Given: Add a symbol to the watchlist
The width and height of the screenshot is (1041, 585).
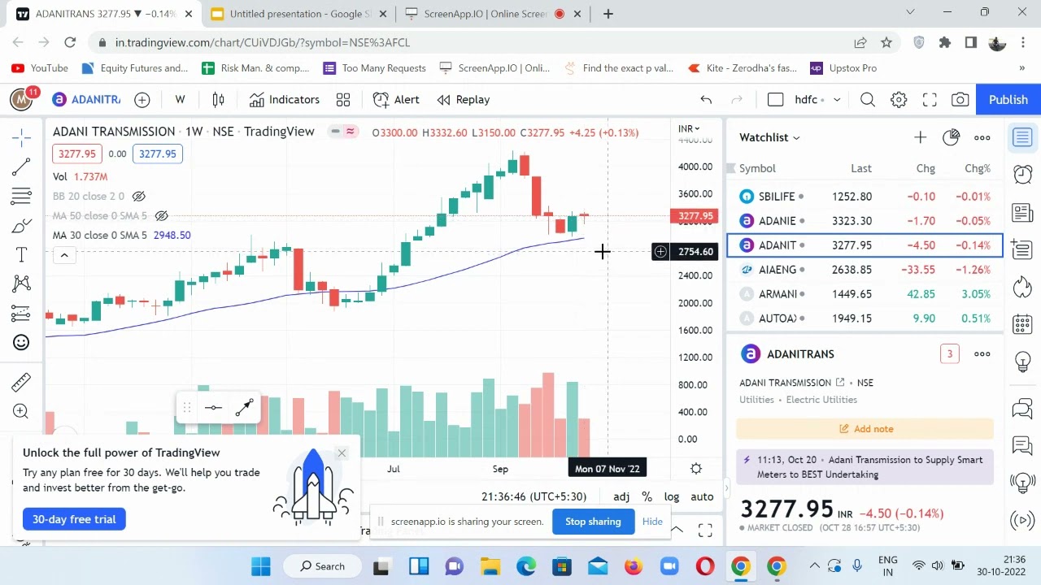Looking at the screenshot, I should [920, 137].
